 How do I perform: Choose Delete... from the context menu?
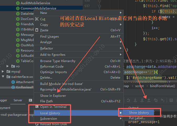[x=79, y=78]
